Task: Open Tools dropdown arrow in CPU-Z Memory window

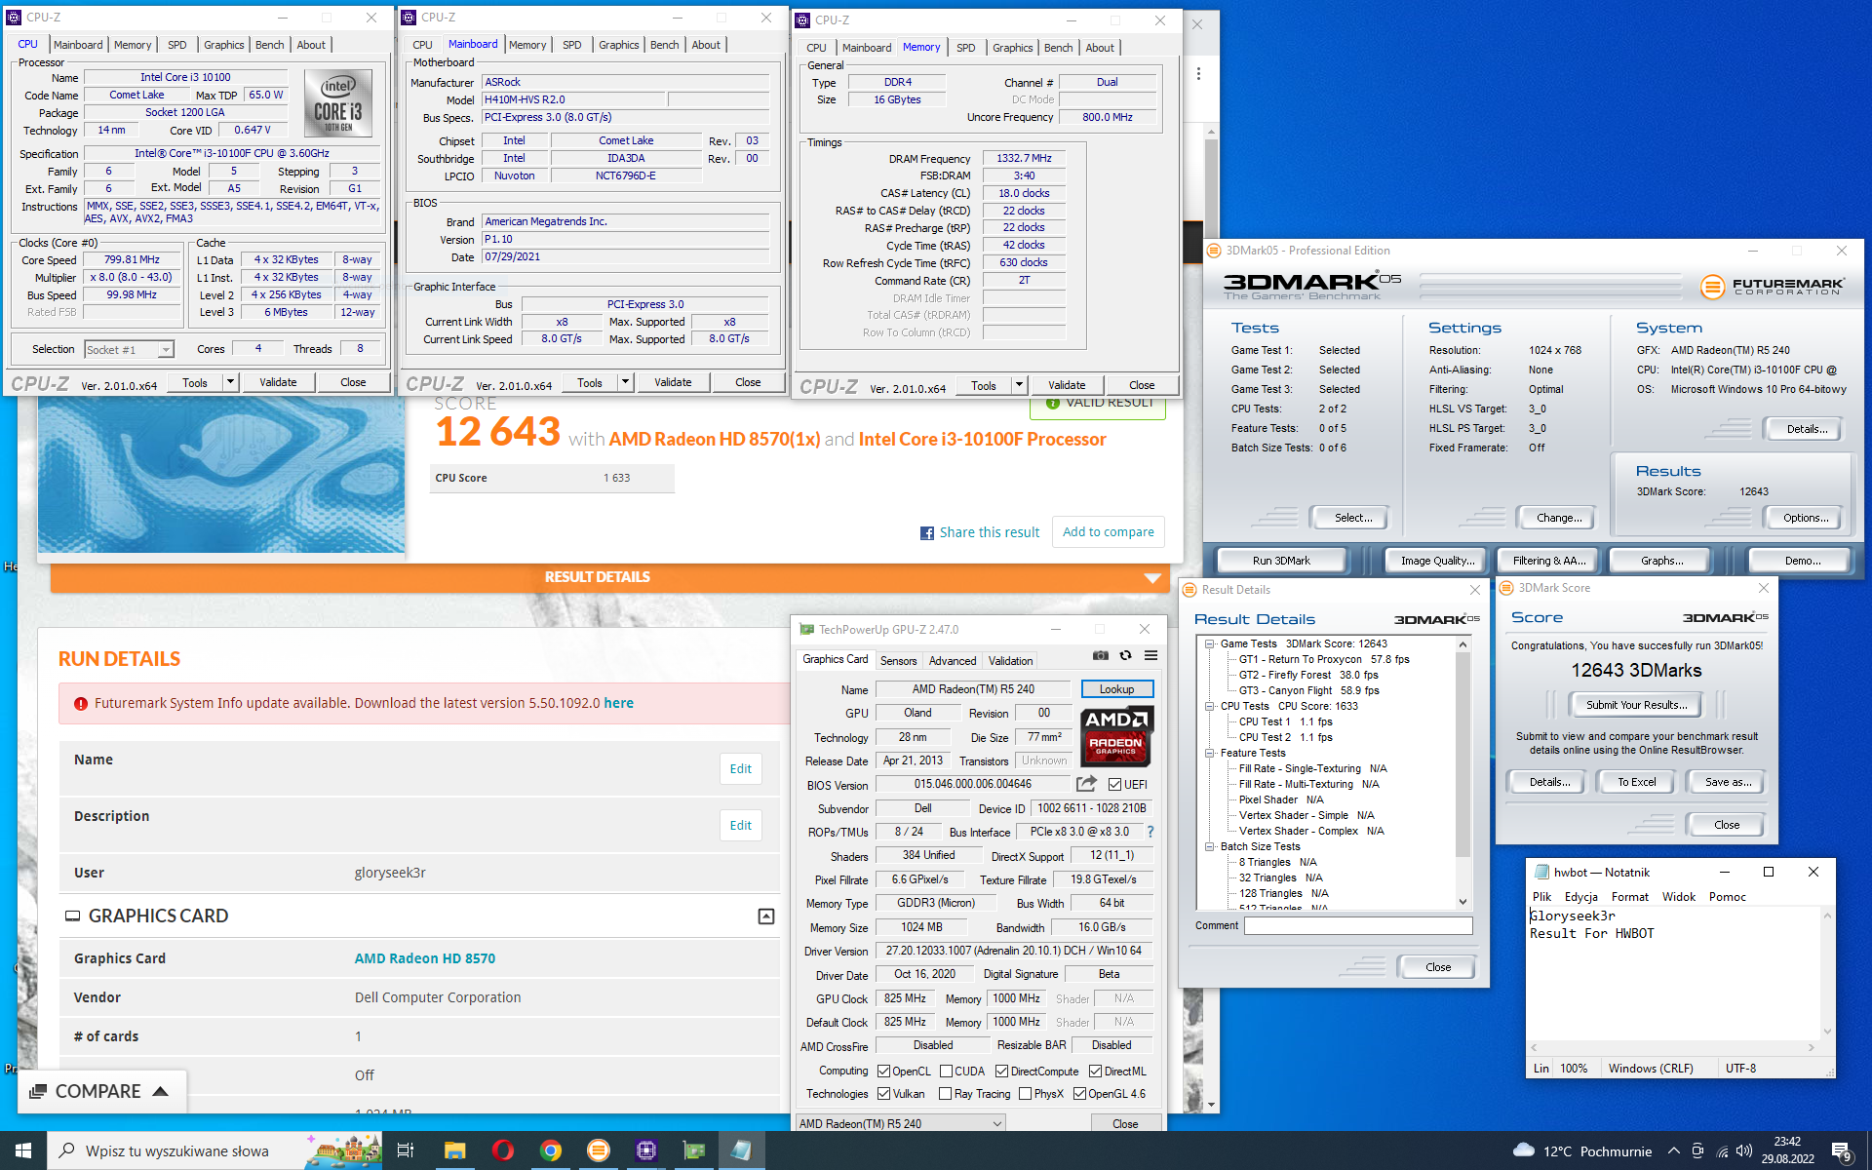Action: point(1019,385)
